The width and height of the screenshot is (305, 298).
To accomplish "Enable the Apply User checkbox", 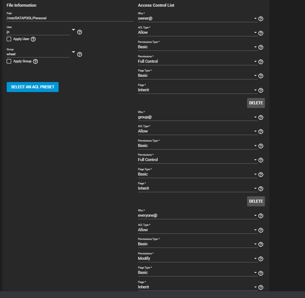I will click(x=9, y=39).
